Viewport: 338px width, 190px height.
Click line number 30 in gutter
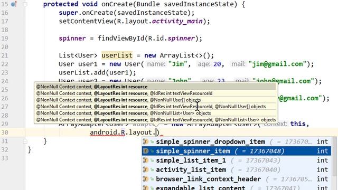(5, 132)
